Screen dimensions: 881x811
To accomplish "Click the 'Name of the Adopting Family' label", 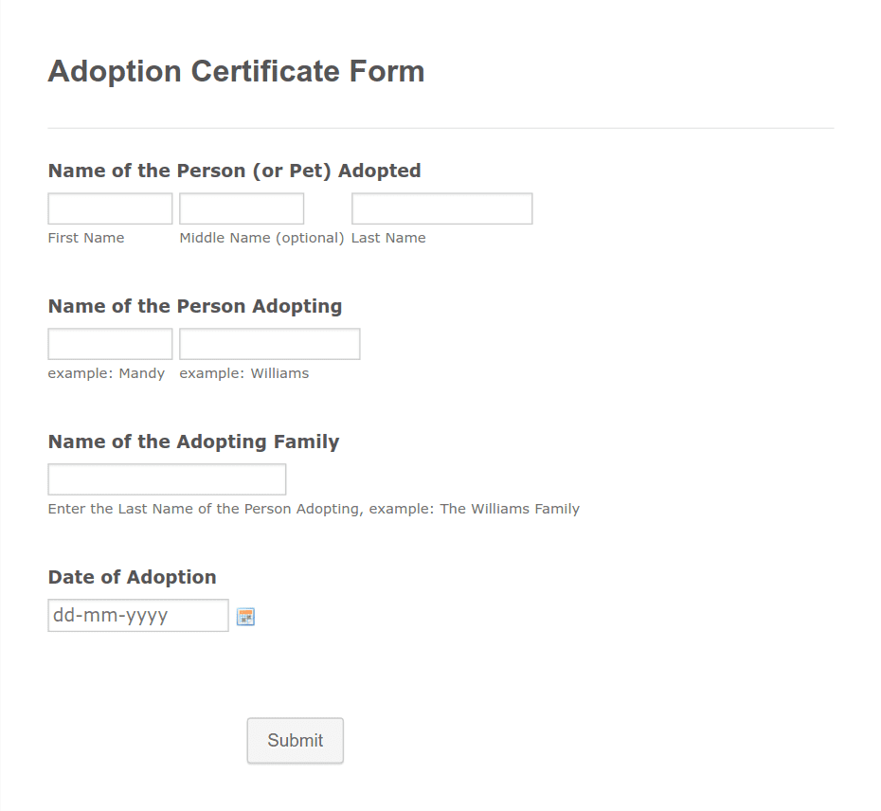I will pos(194,442).
